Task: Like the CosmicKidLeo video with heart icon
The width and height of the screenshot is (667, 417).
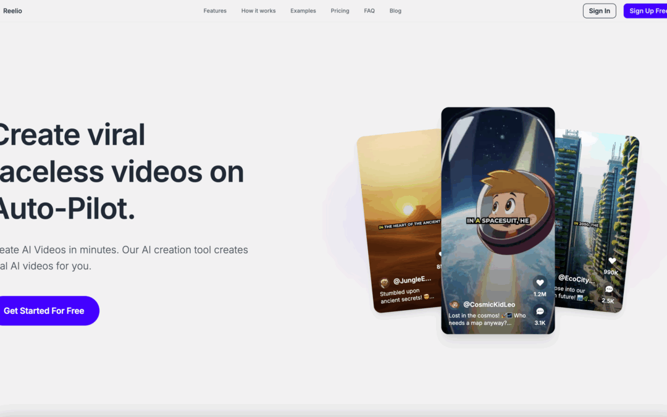Action: coord(540,282)
